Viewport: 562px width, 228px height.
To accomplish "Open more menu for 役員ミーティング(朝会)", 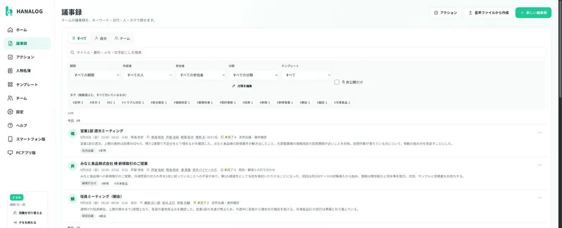I will coord(540,198).
